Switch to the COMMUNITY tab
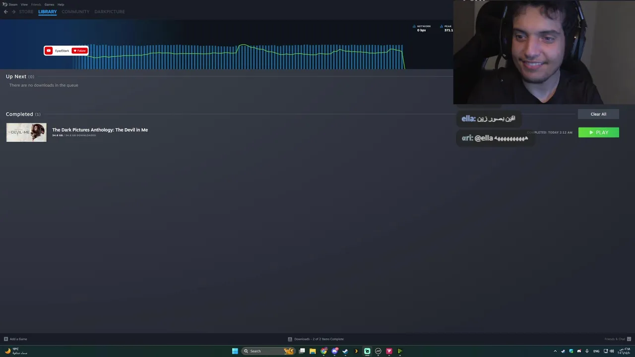Viewport: 635px width, 357px height. click(75, 11)
